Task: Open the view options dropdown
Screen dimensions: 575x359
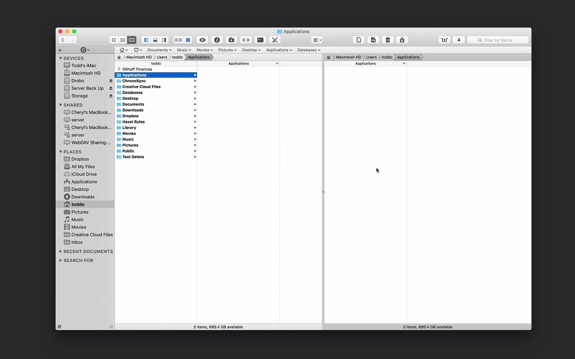Action: click(316, 40)
